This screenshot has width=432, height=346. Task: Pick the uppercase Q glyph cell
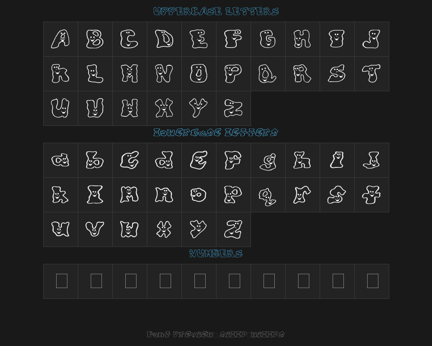tap(268, 74)
